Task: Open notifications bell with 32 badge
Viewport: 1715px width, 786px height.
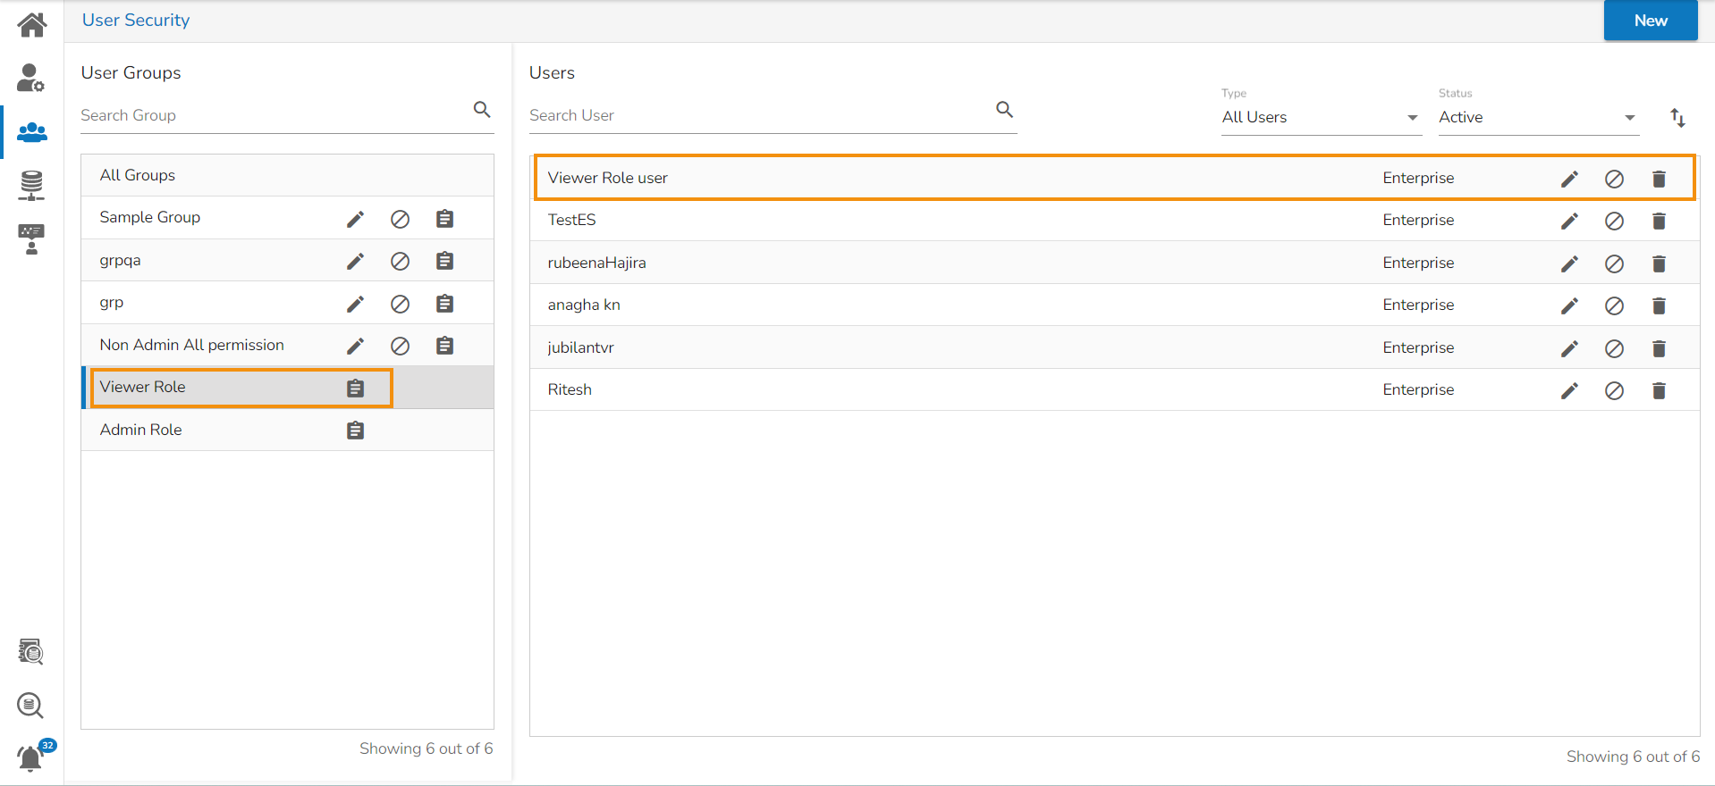Action: [x=31, y=757]
